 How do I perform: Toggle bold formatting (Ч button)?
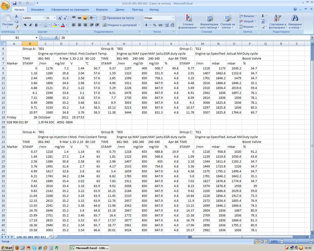coord(25,25)
